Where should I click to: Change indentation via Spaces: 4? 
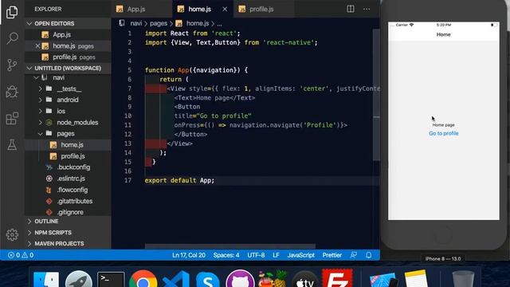(x=226, y=255)
